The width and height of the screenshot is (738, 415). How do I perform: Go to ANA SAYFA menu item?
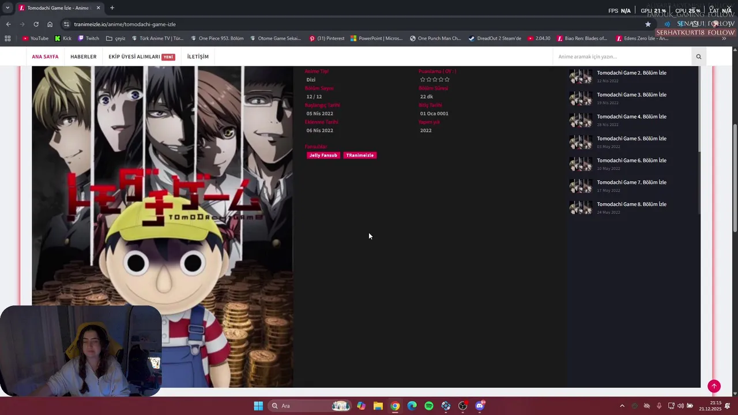[45, 56]
